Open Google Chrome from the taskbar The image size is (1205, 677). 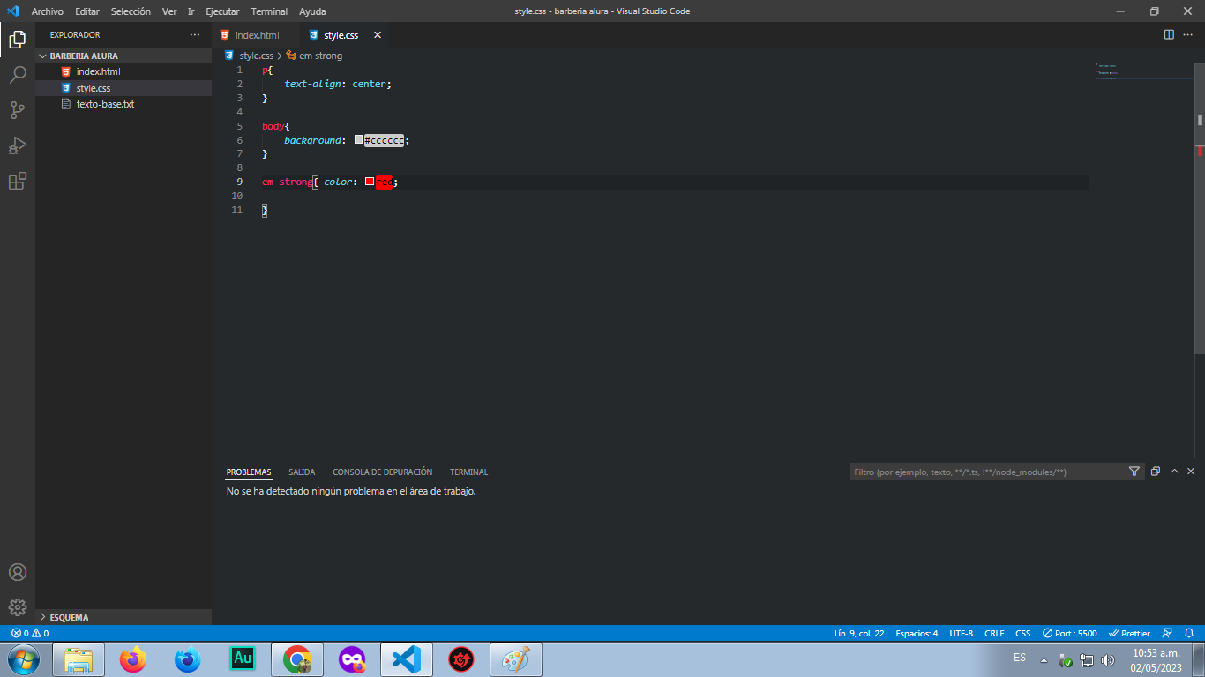pyautogui.click(x=297, y=658)
